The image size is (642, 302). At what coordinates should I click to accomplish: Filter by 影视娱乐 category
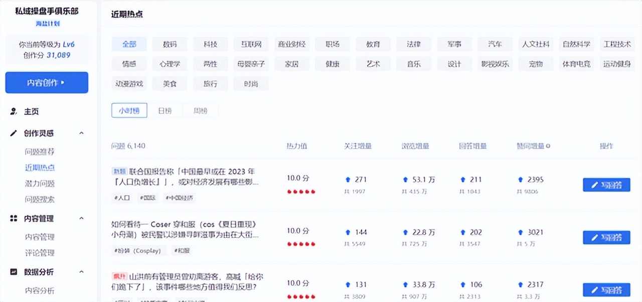click(x=495, y=64)
